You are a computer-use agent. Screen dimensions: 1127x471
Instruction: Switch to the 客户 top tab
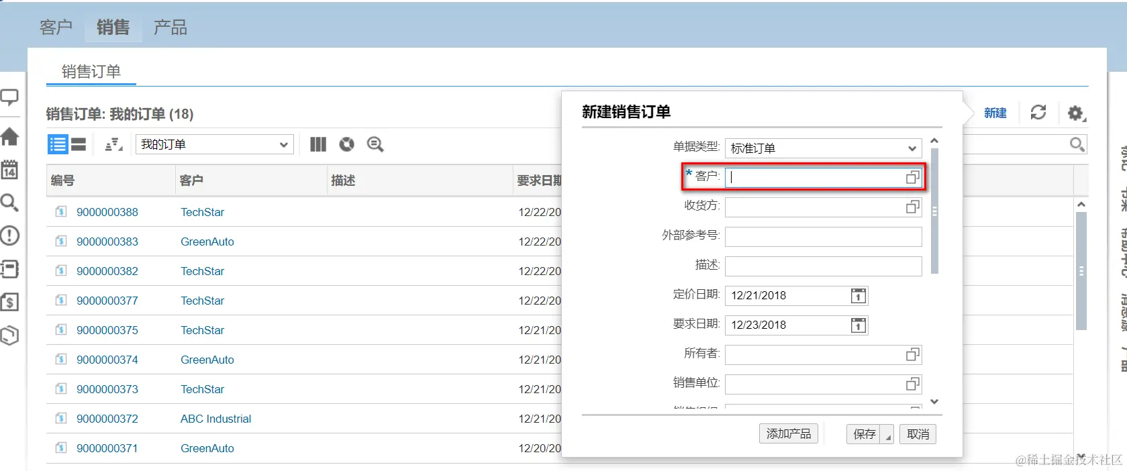(x=56, y=28)
